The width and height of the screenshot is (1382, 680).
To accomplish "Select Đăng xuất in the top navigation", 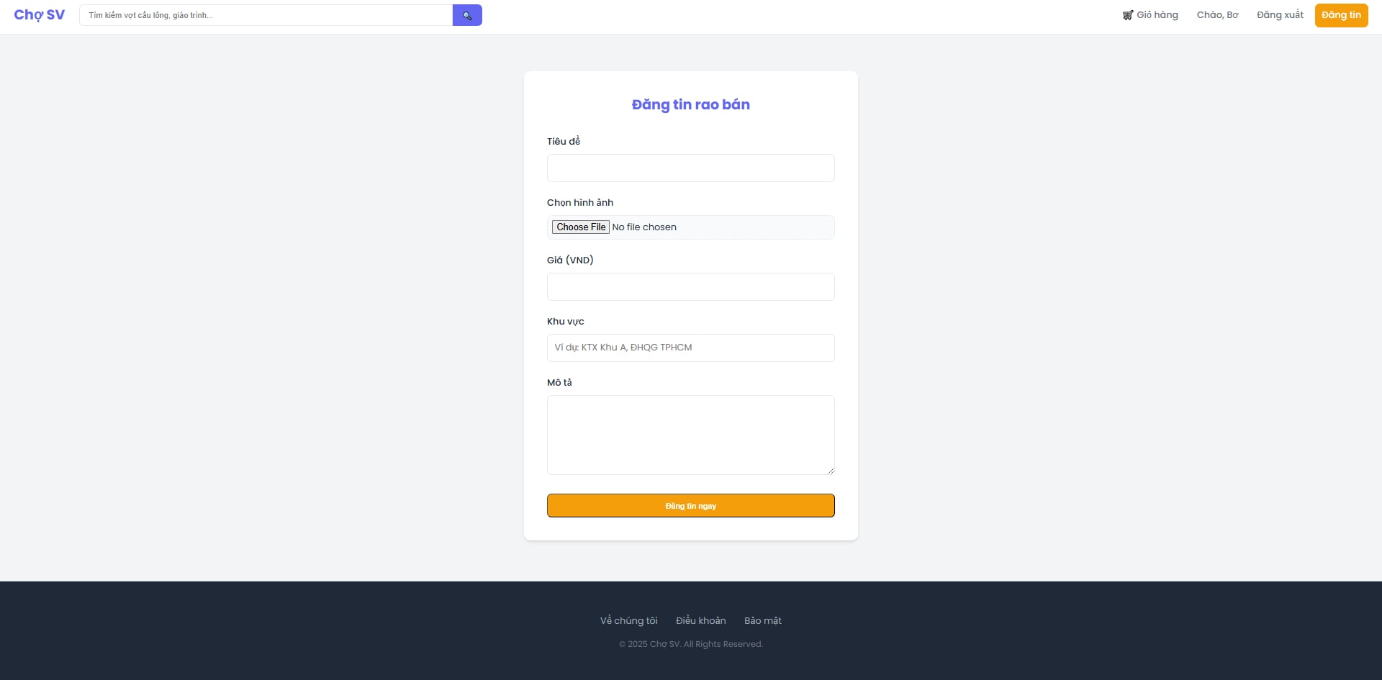I will [x=1280, y=15].
